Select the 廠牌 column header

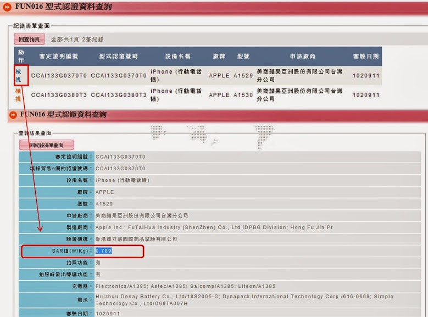pyautogui.click(x=219, y=56)
